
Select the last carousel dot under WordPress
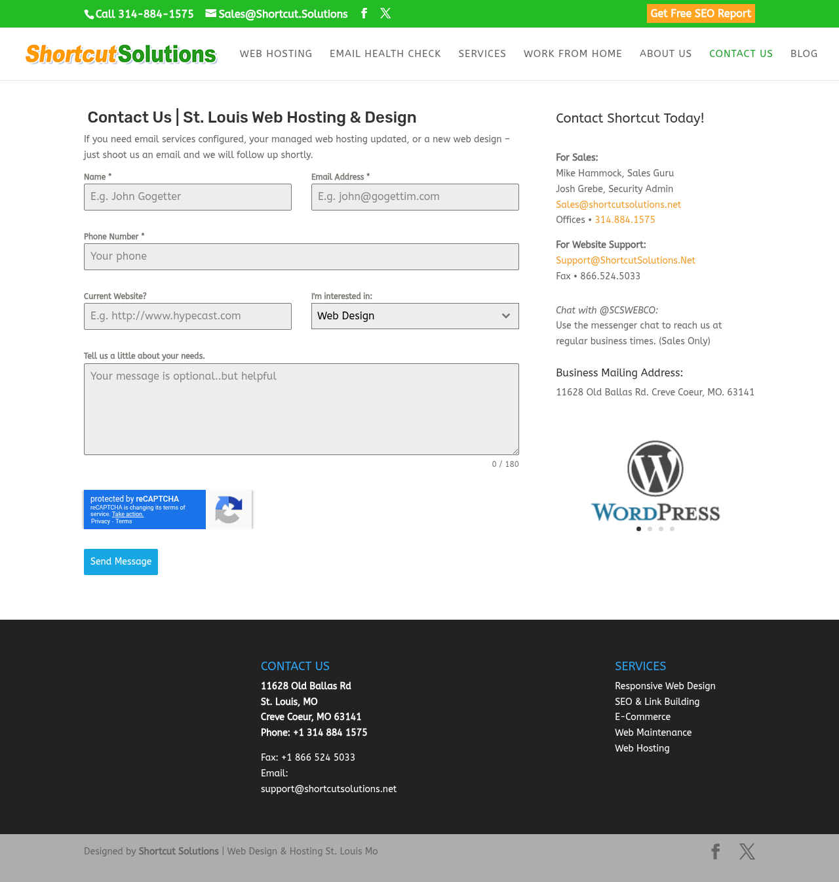(x=672, y=529)
